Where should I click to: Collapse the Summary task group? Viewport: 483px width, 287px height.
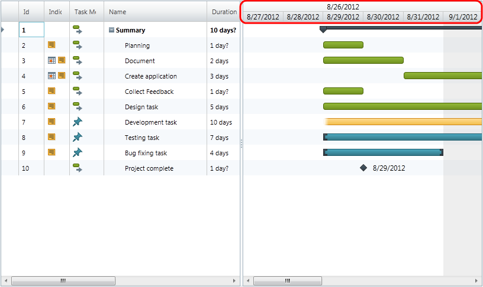pos(112,30)
